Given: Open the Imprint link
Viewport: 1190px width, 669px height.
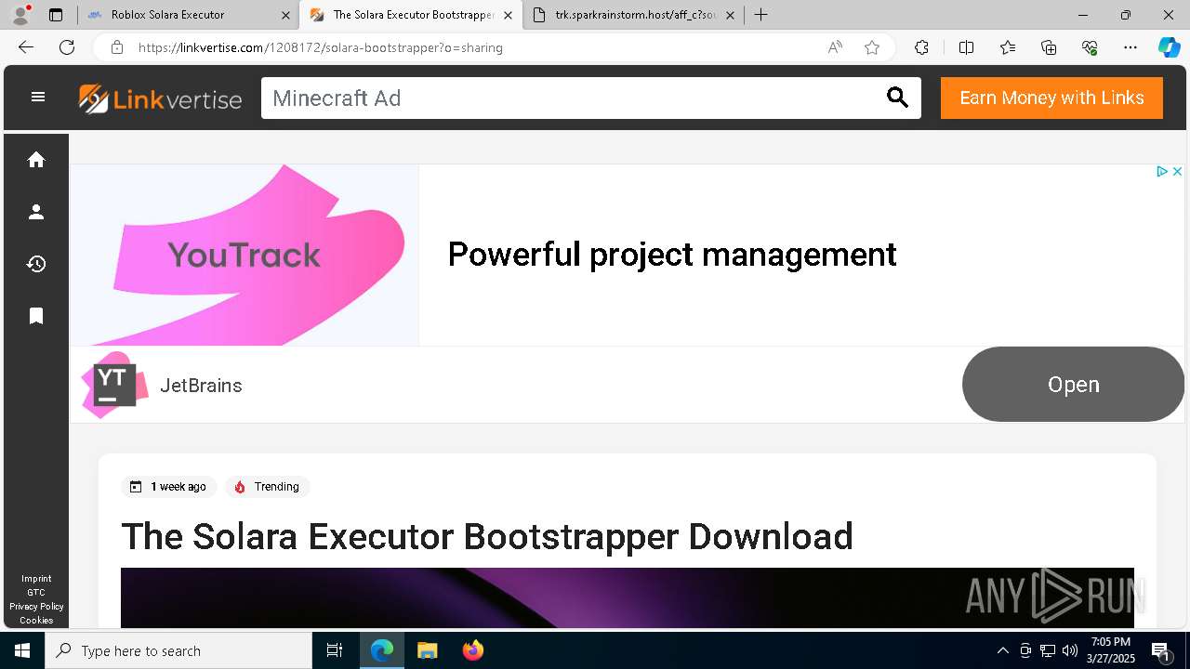Looking at the screenshot, I should (x=36, y=579).
